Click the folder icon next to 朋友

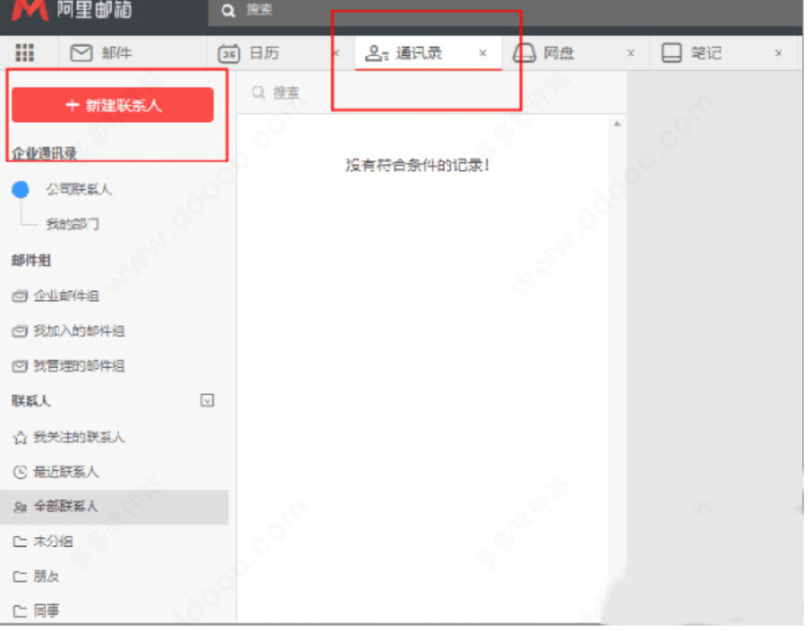[x=20, y=576]
